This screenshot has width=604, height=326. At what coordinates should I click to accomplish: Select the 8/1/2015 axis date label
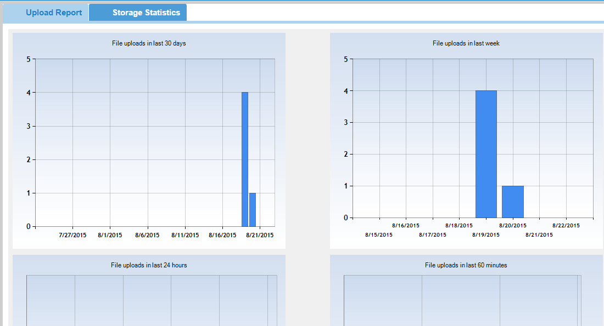tap(110, 235)
